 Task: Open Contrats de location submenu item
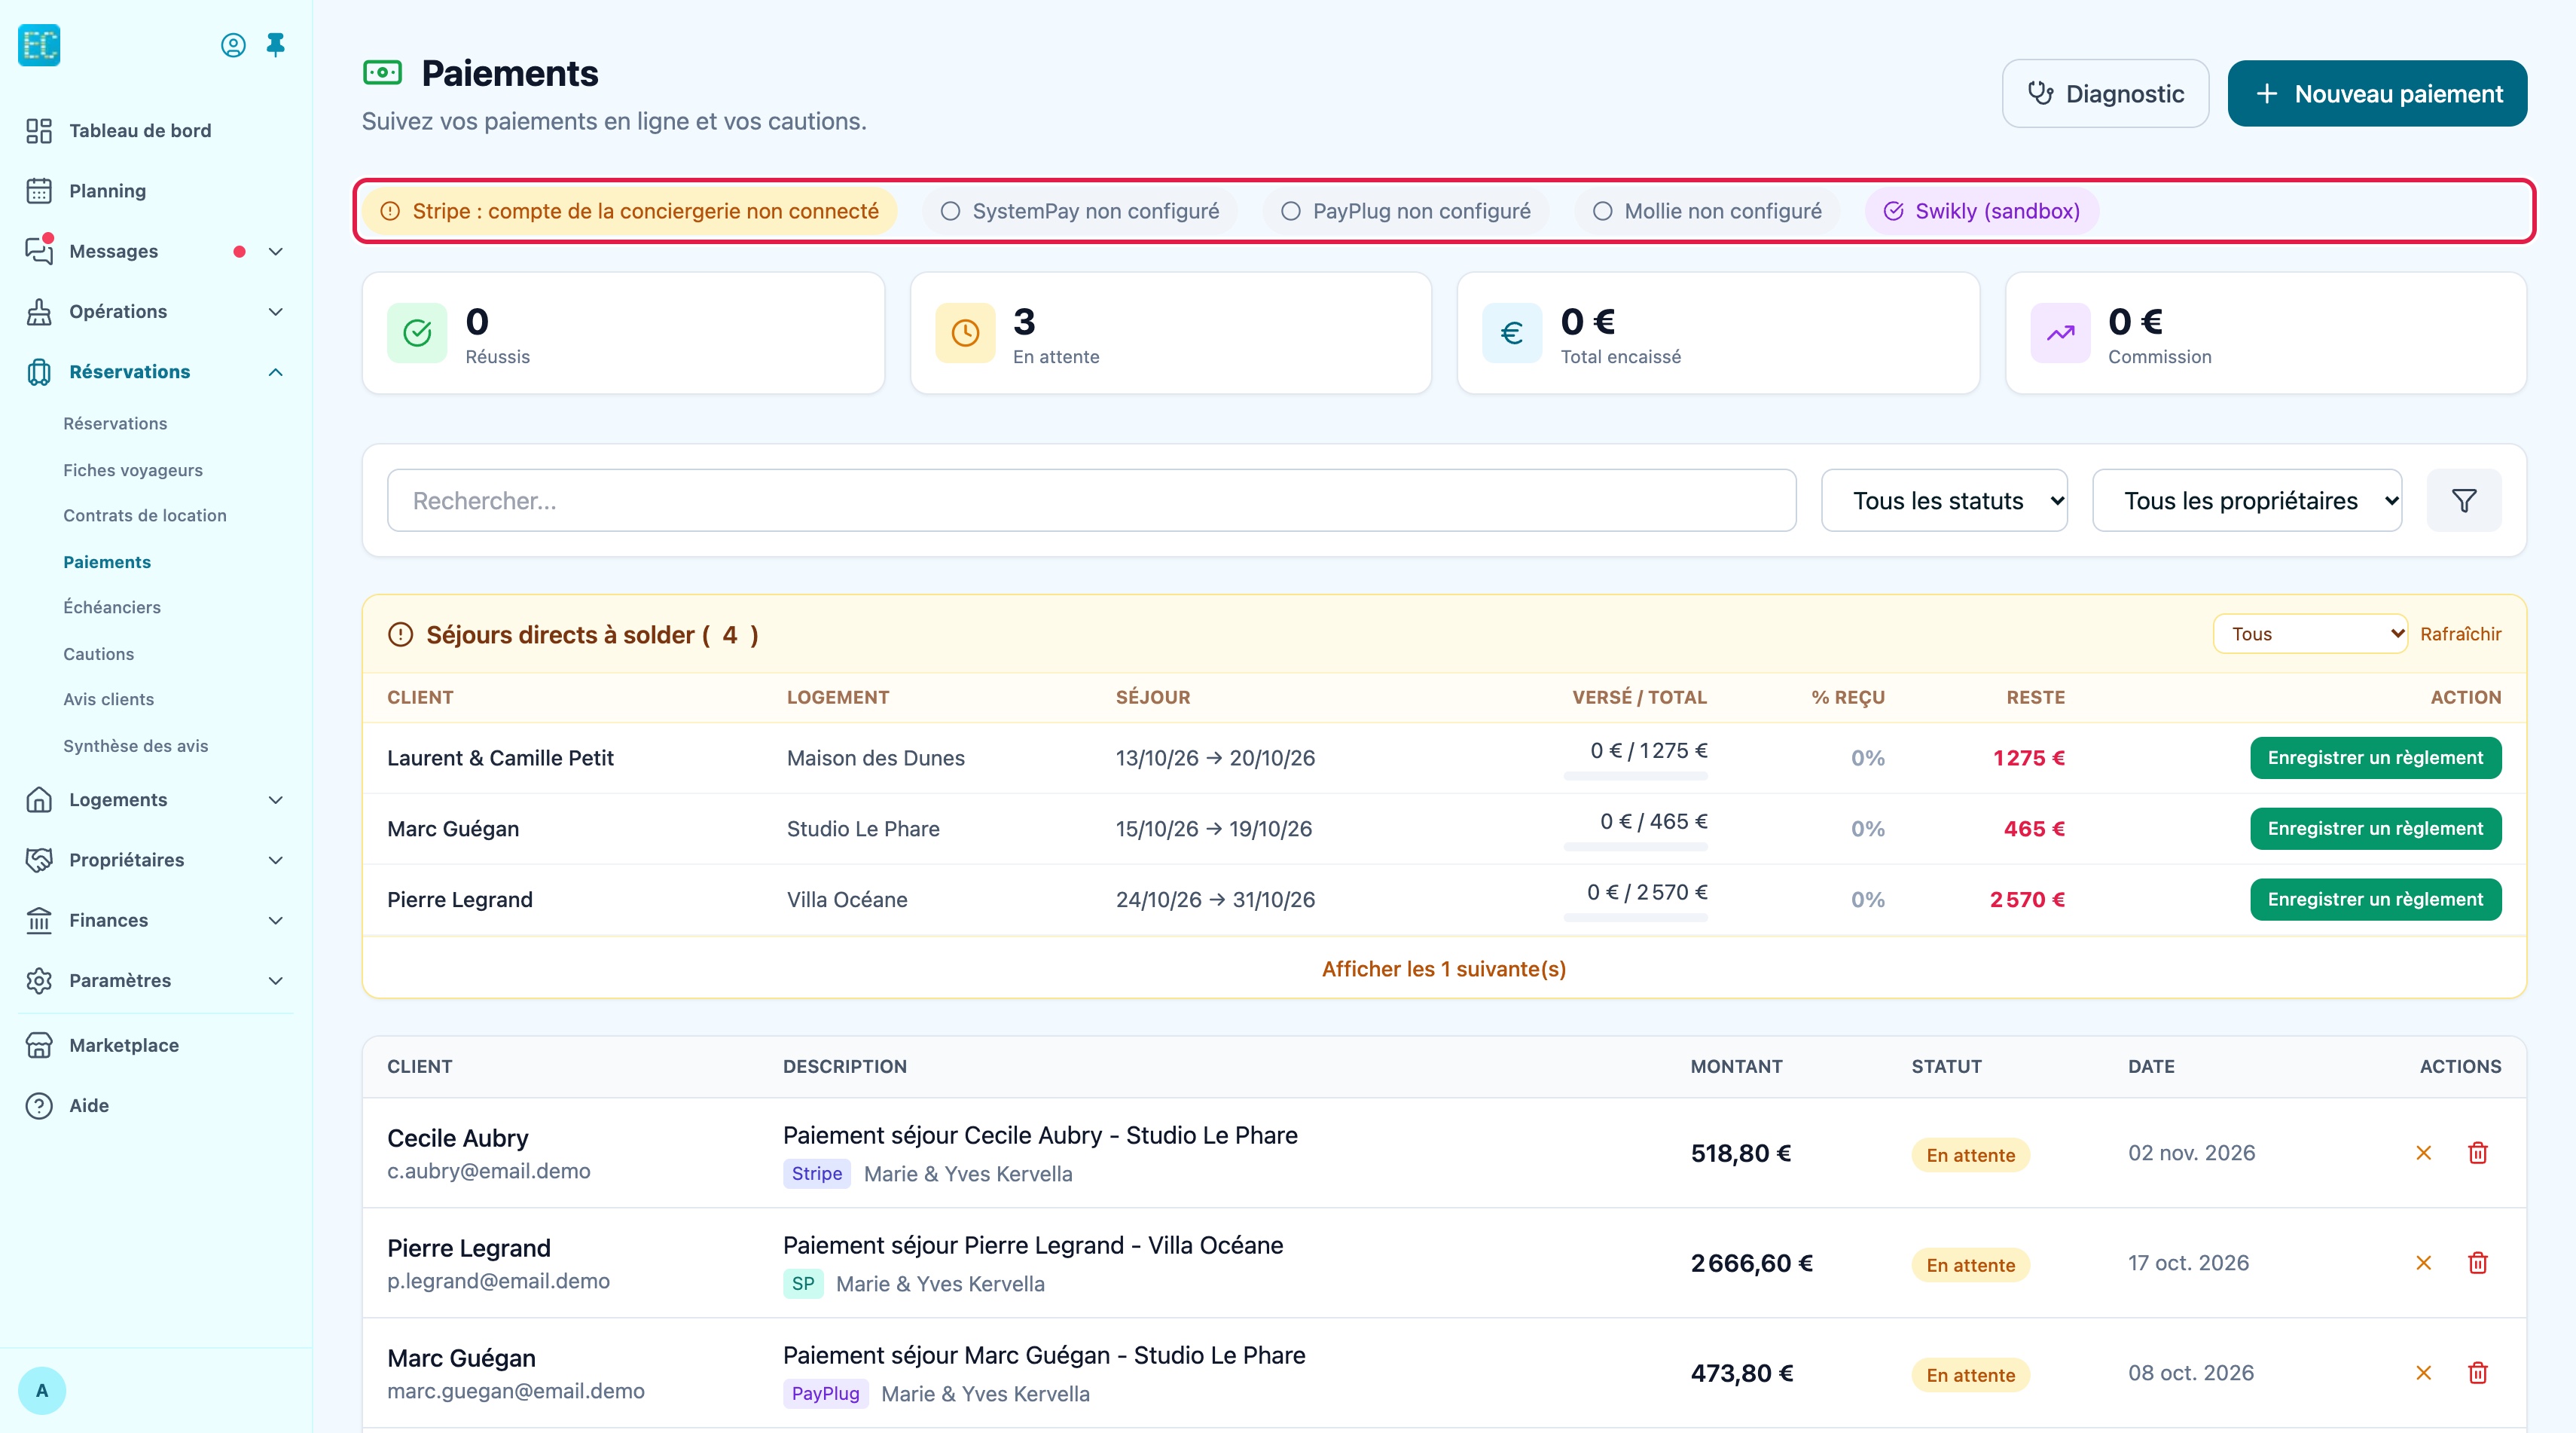tap(145, 515)
